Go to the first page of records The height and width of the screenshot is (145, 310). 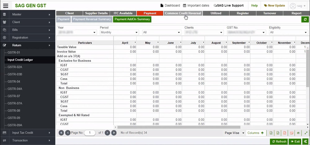pyautogui.click(x=61, y=133)
